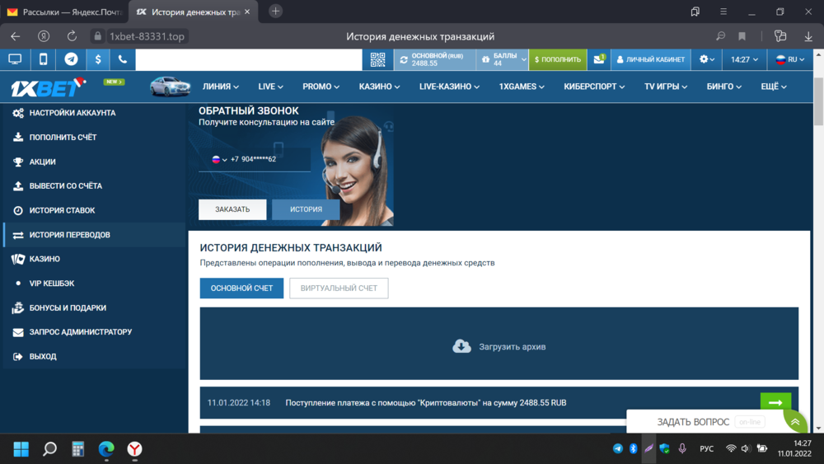Viewport: 824px width, 464px height.
Task: Click the site lock icon
Action: (97, 36)
